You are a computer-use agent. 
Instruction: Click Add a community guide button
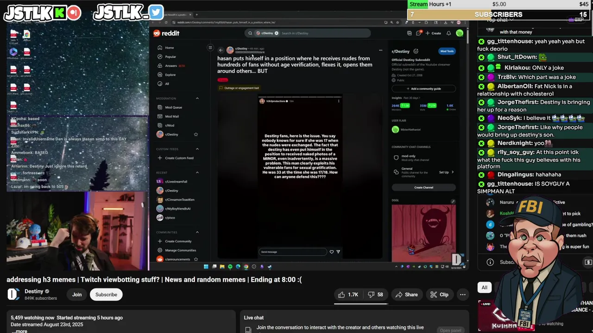point(423,88)
